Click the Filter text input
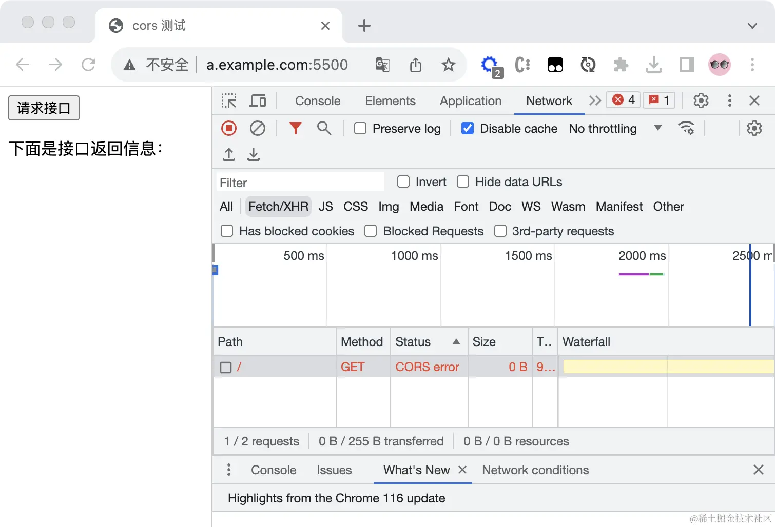The width and height of the screenshot is (775, 527). click(300, 183)
